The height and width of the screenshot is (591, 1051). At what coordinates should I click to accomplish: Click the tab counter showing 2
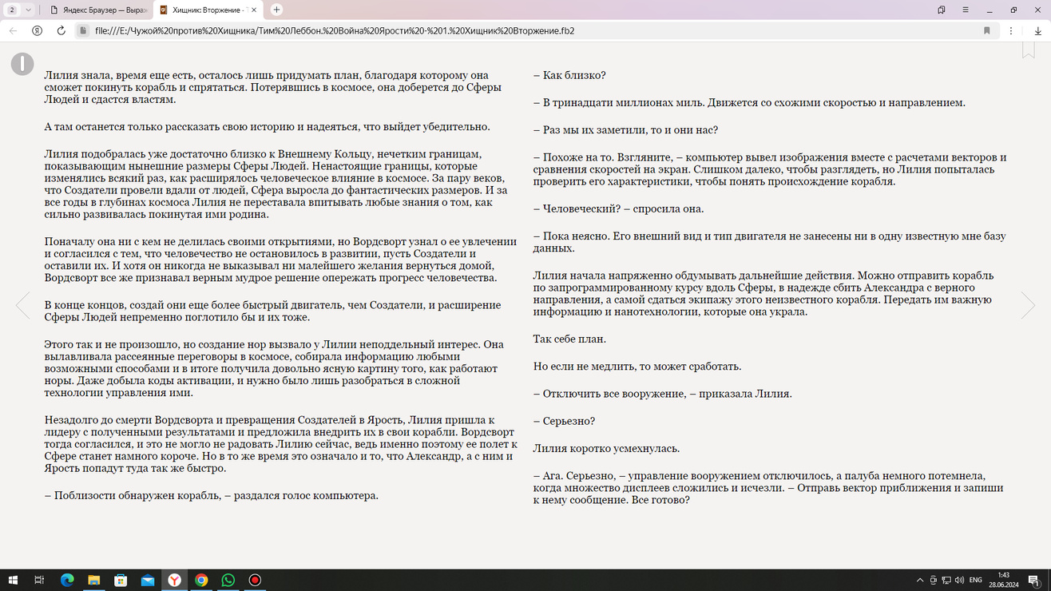13,10
